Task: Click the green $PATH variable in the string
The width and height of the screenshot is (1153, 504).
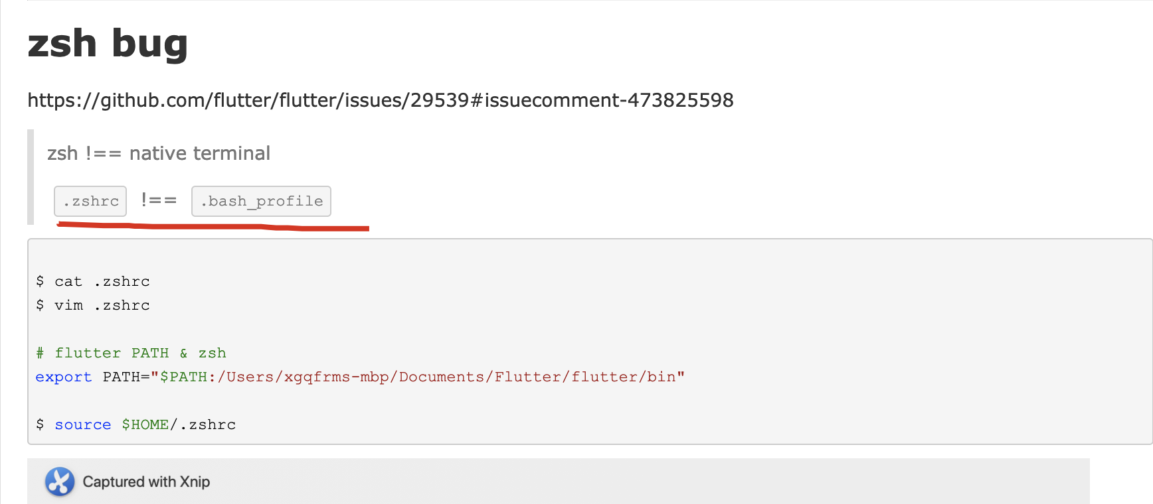Action: click(x=183, y=377)
